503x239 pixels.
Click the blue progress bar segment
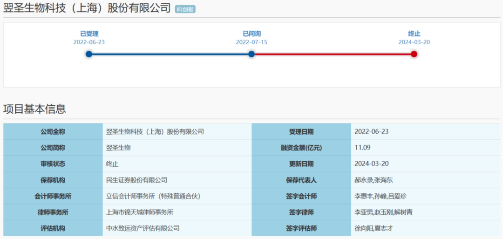[x=170, y=54]
